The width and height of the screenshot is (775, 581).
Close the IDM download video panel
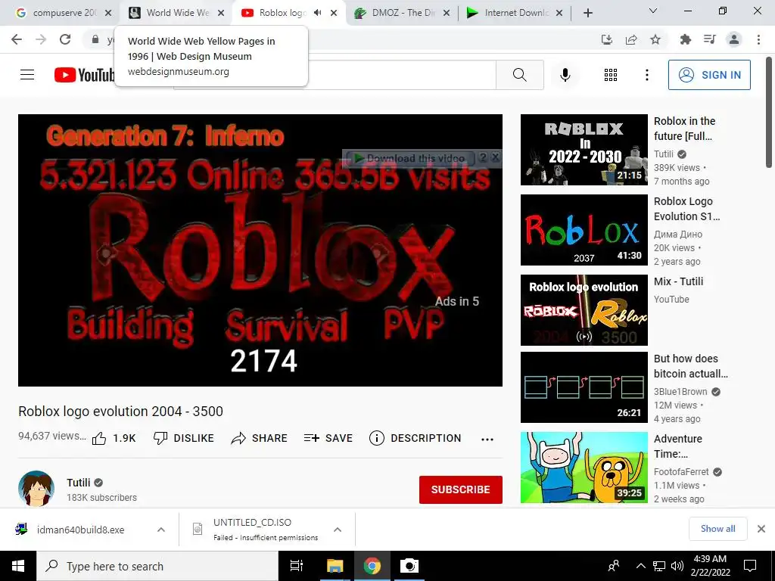(495, 157)
